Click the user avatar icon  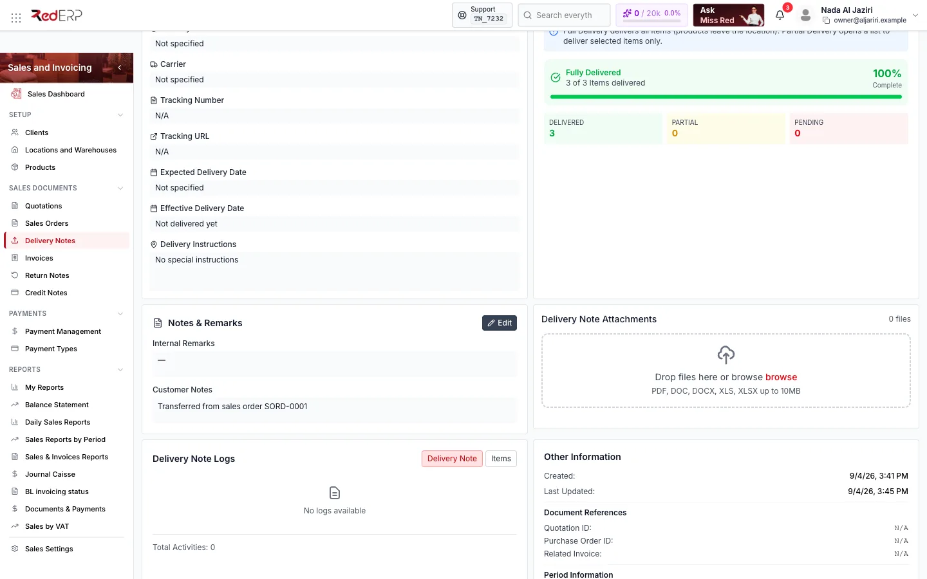[x=805, y=15]
